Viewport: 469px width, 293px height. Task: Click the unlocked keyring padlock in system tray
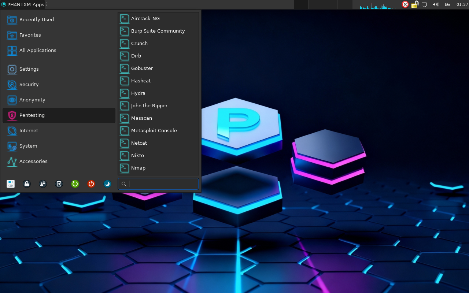pyautogui.click(x=414, y=4)
